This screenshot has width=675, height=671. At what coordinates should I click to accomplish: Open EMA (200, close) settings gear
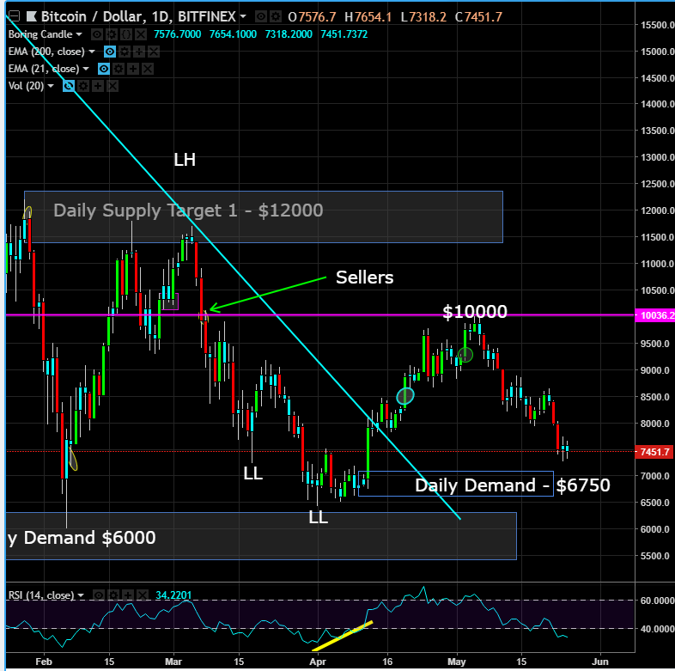pos(125,52)
